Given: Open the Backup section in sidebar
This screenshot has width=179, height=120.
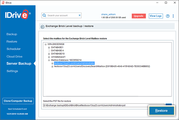Looking at the screenshot, I should 12,34.
